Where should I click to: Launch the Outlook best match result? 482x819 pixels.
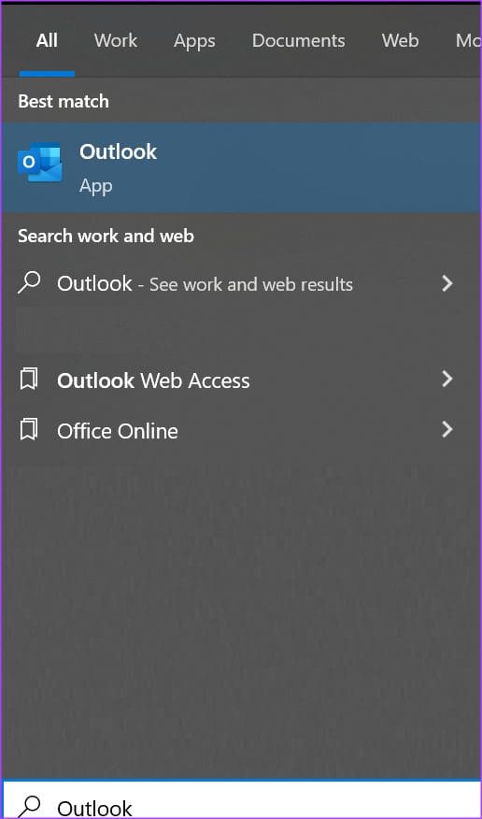[x=241, y=167]
